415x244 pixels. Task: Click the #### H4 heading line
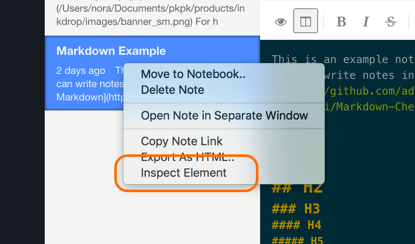297,225
